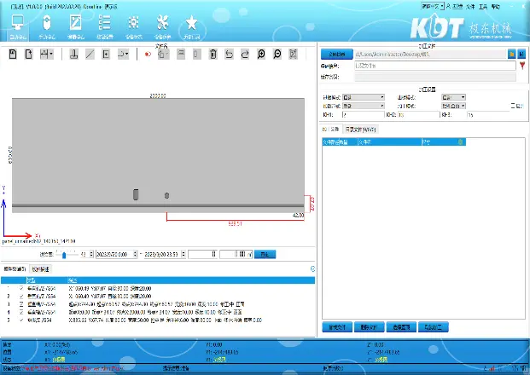Click the blue file directory button

336,54
